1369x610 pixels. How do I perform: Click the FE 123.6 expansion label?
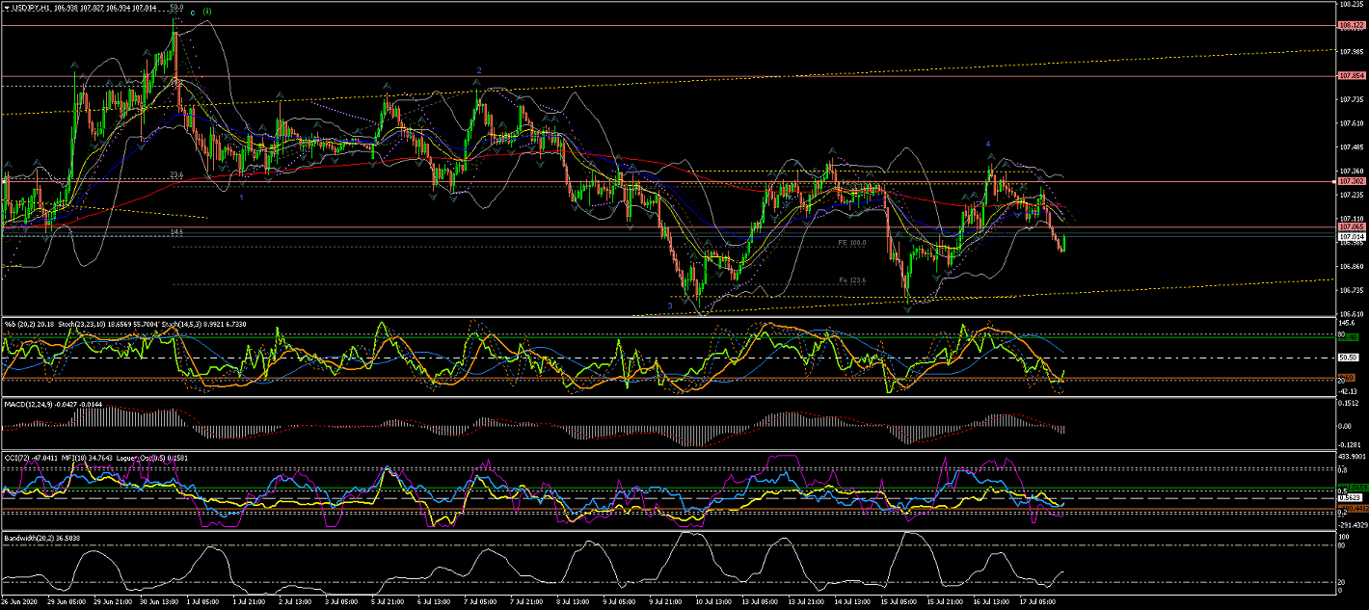(851, 280)
